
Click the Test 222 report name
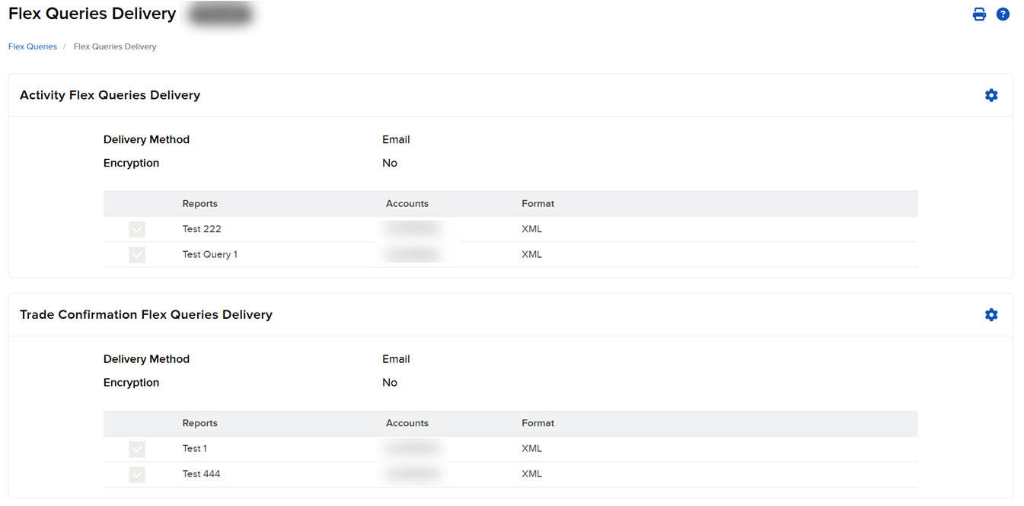201,228
